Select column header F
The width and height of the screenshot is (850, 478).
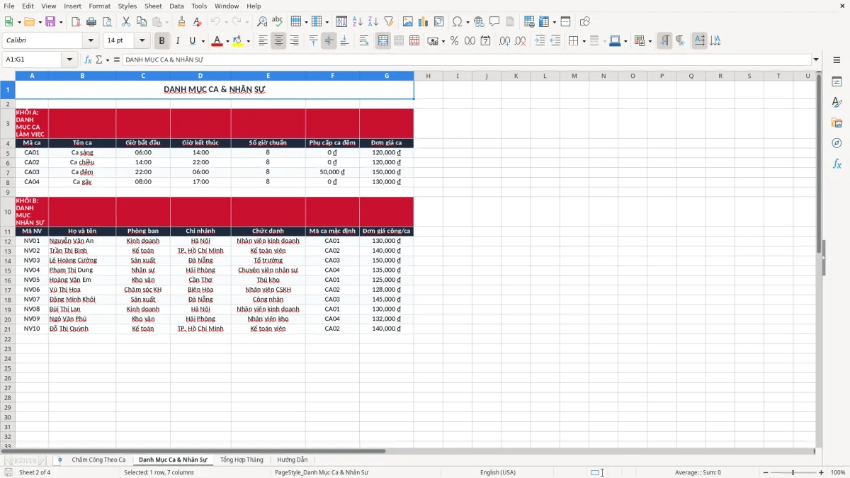[x=332, y=76]
